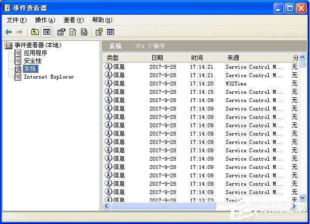Screen dimensions: 310x224
Task: Open the 操作(A) menu
Action: pyautogui.click(x=45, y=20)
